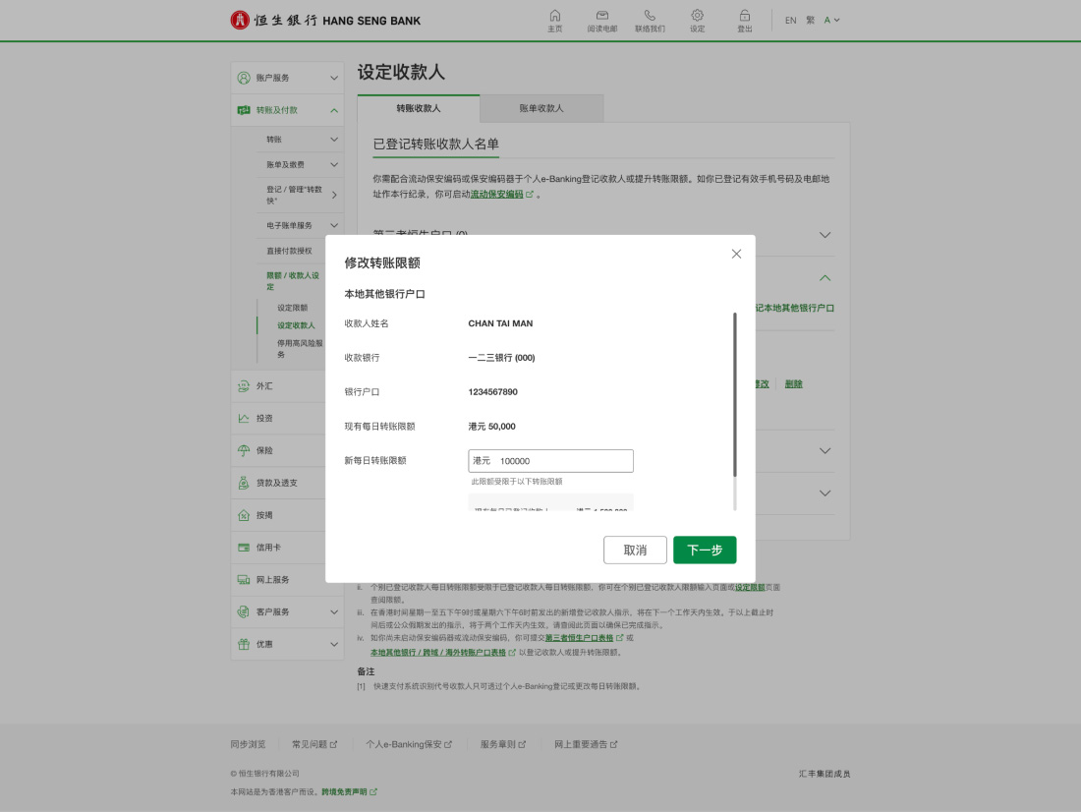The width and height of the screenshot is (1081, 812).
Task: Open the font size A dropdown
Action: coord(831,20)
